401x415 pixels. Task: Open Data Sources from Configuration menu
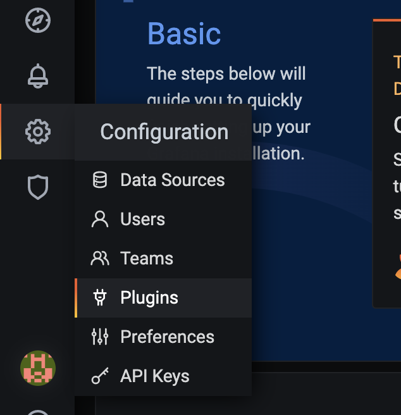point(172,180)
